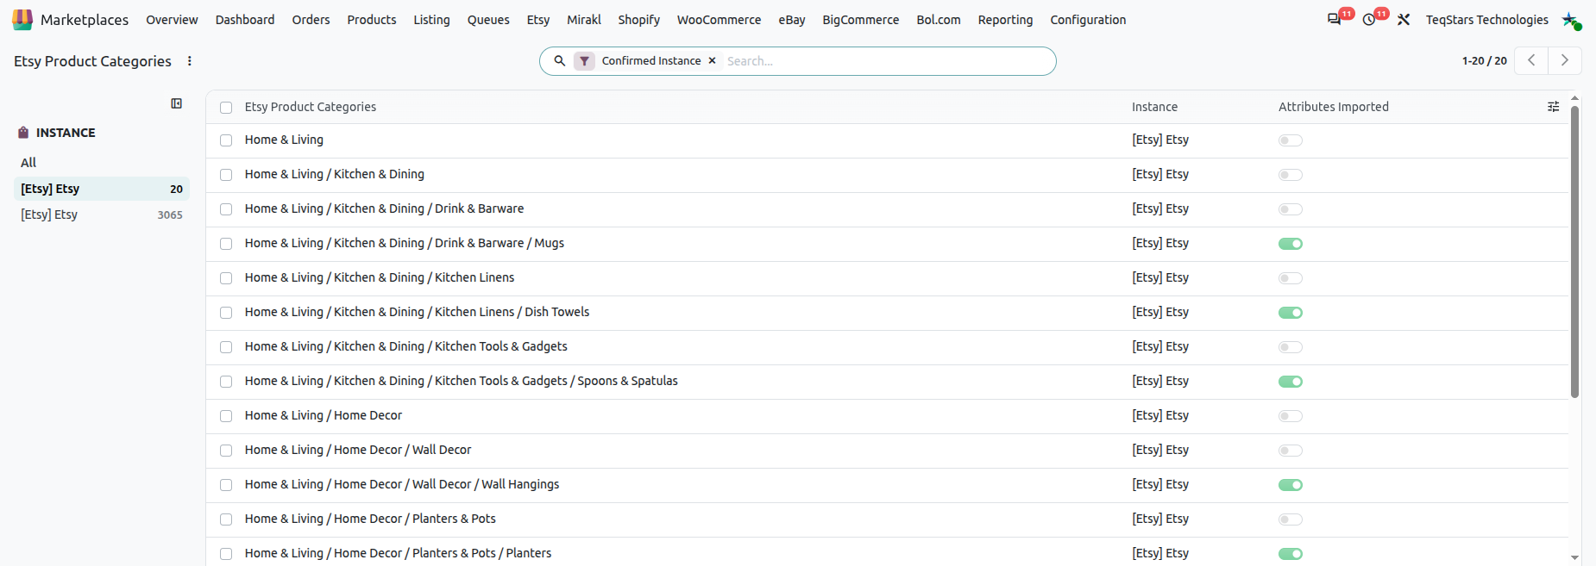Toggle Attributes Imported for Kitchen Linens row

[1291, 278]
